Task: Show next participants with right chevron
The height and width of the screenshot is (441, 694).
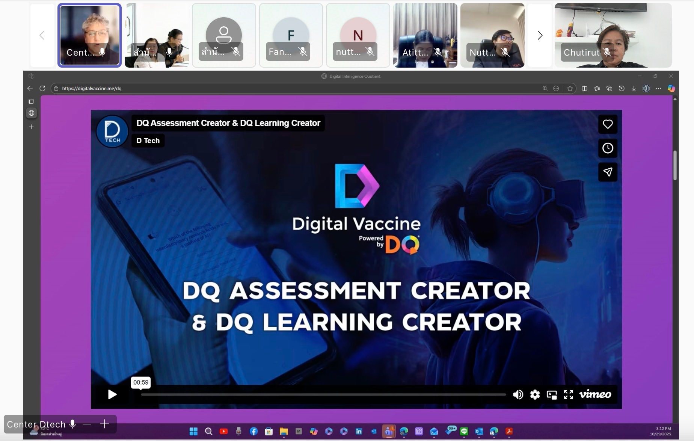Action: (540, 35)
